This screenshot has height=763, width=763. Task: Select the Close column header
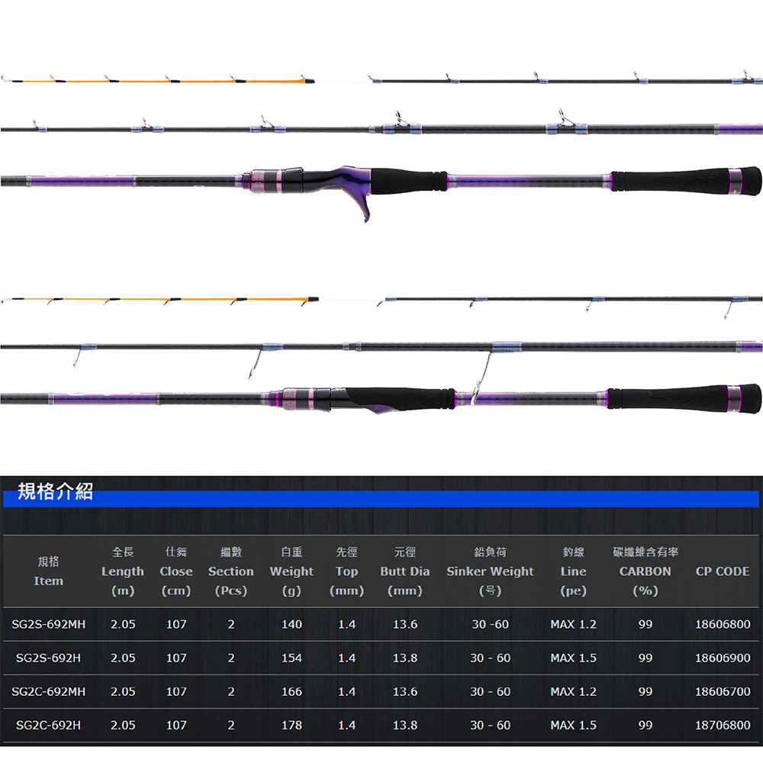[x=176, y=571]
